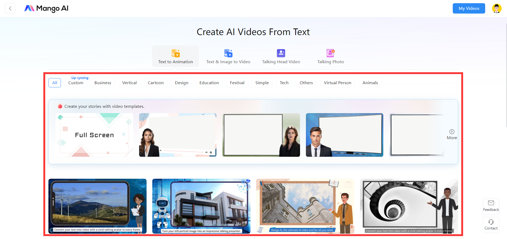Select the Text & Image to Video icon
Viewport: 507px width, 239px height.
pos(228,53)
